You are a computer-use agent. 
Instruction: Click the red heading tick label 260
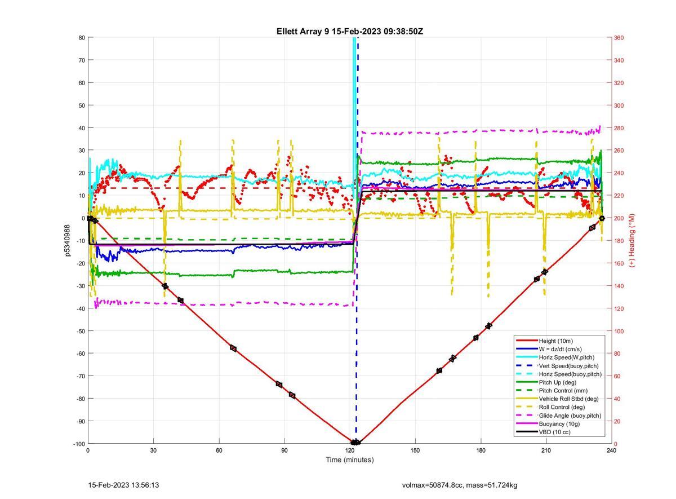coord(619,151)
